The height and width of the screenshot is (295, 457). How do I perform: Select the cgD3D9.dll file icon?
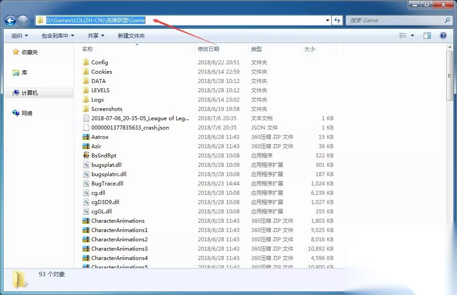point(86,202)
